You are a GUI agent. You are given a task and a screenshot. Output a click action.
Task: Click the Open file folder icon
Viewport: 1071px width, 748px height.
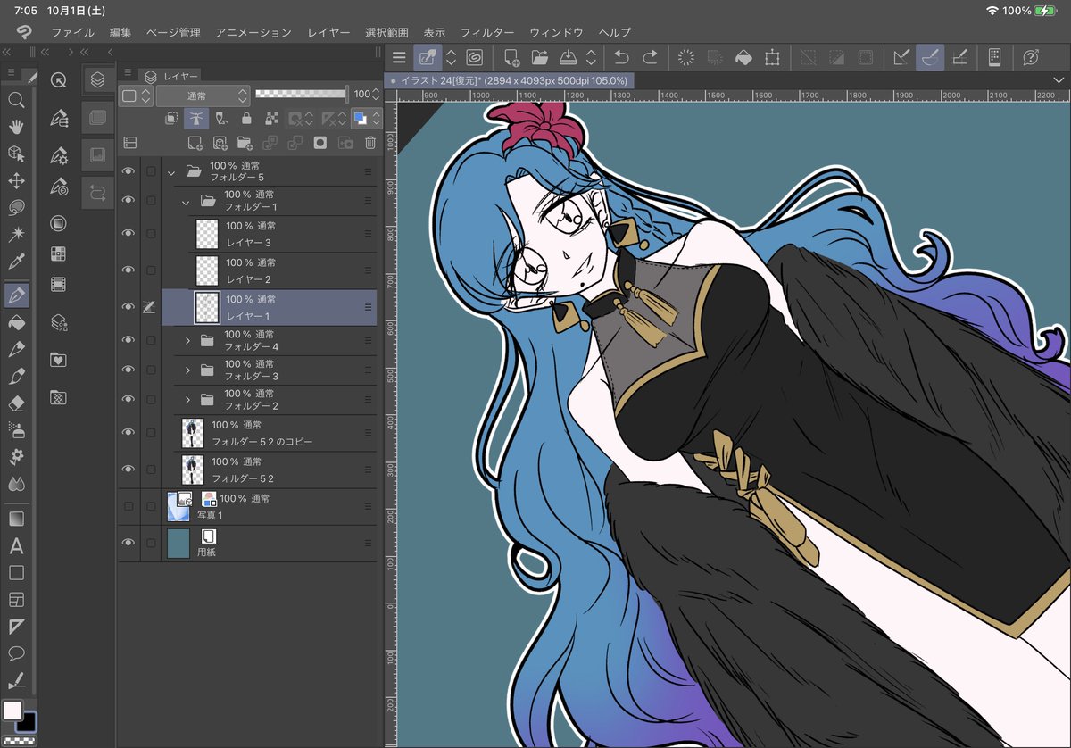(x=540, y=58)
